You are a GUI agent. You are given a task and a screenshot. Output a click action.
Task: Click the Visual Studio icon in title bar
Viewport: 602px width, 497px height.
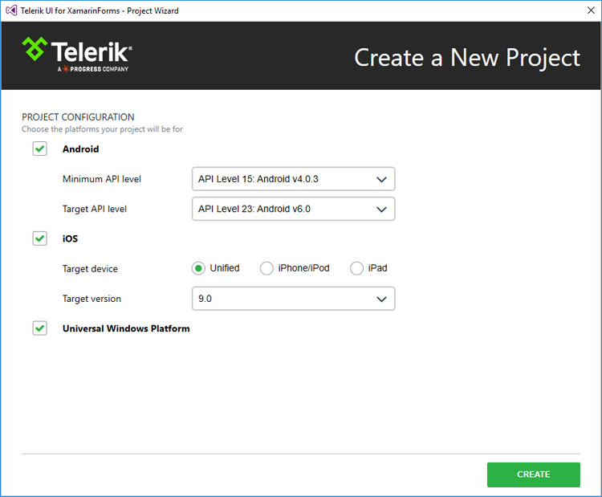tap(11, 10)
